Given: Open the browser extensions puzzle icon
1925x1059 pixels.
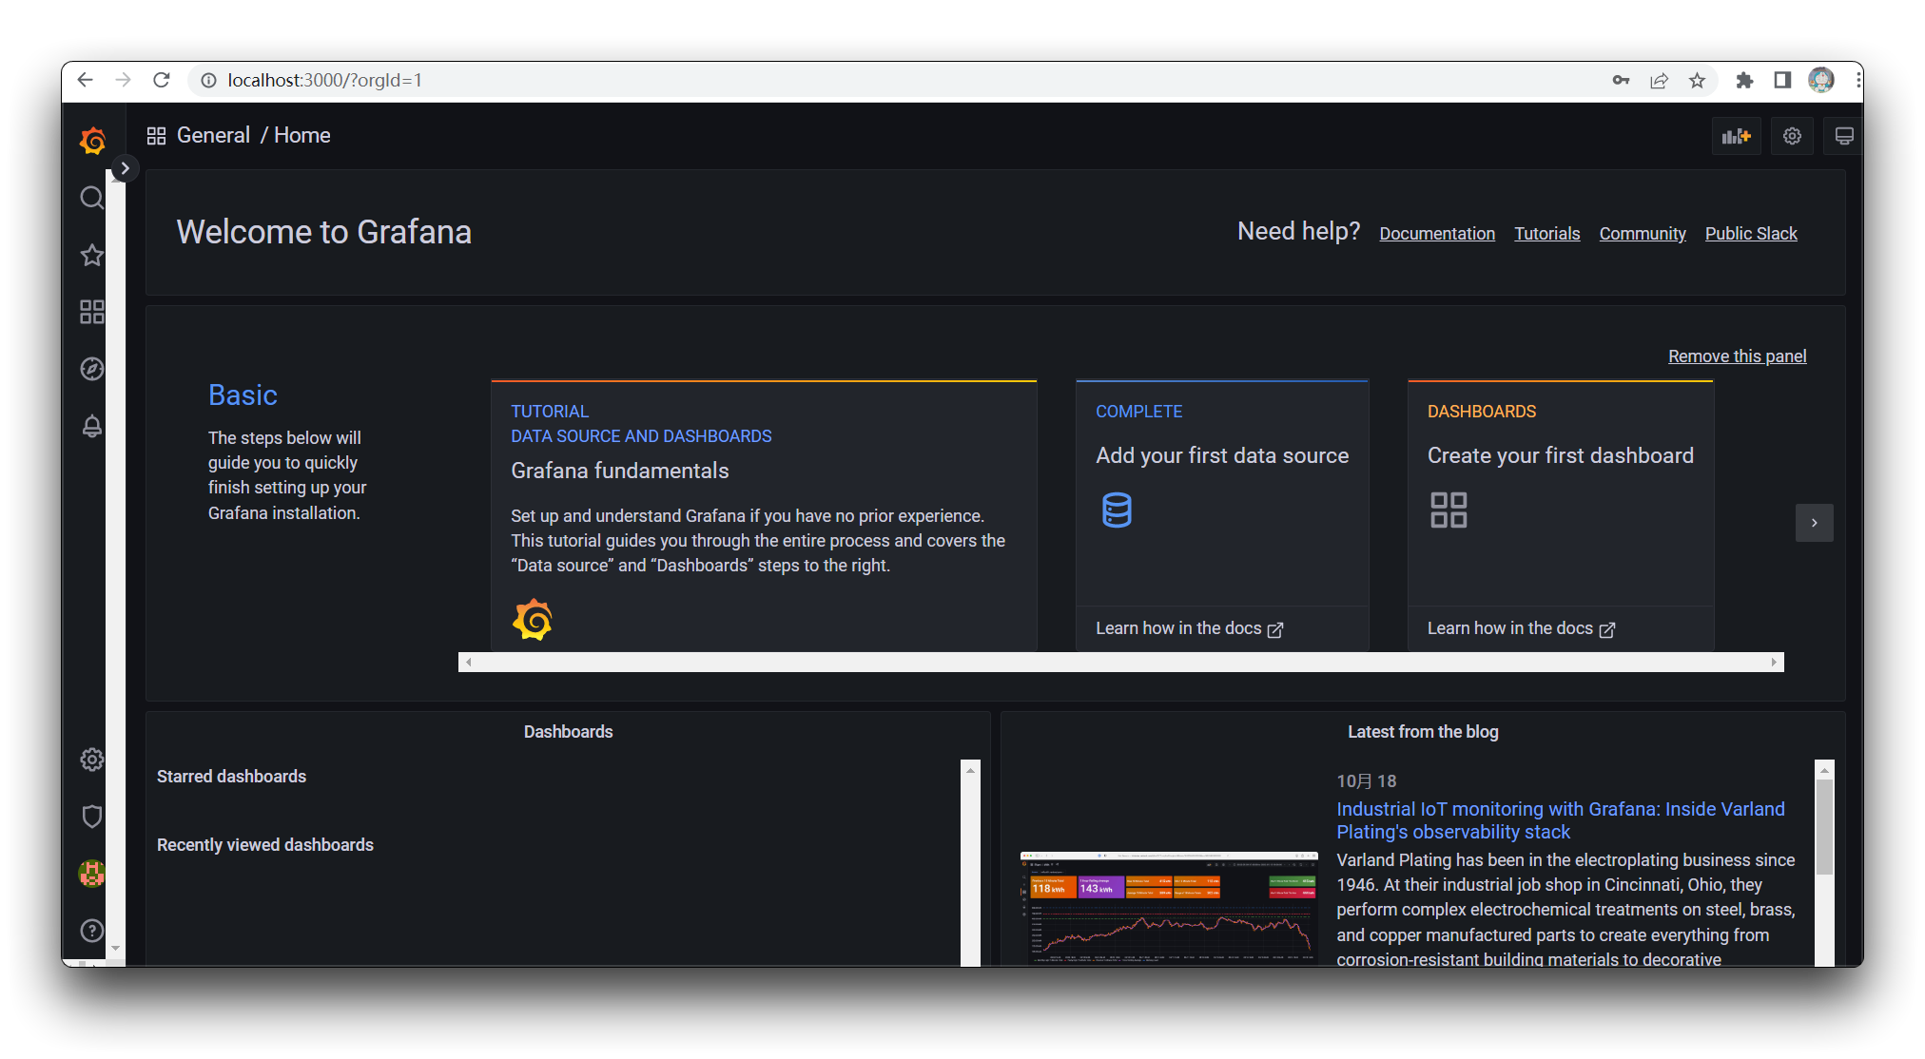Looking at the screenshot, I should (x=1744, y=81).
